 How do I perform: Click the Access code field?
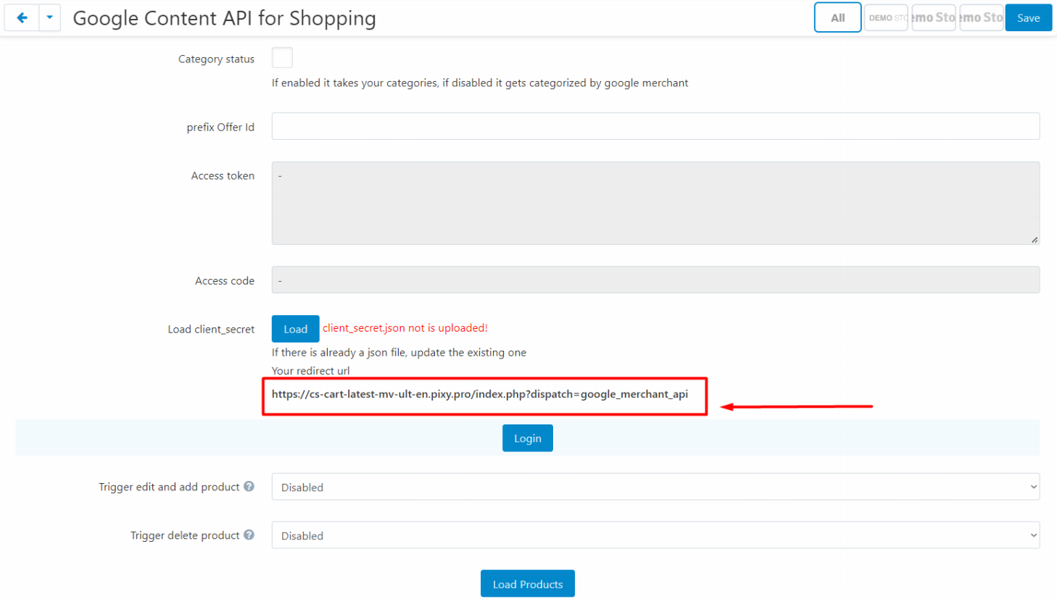tap(655, 280)
